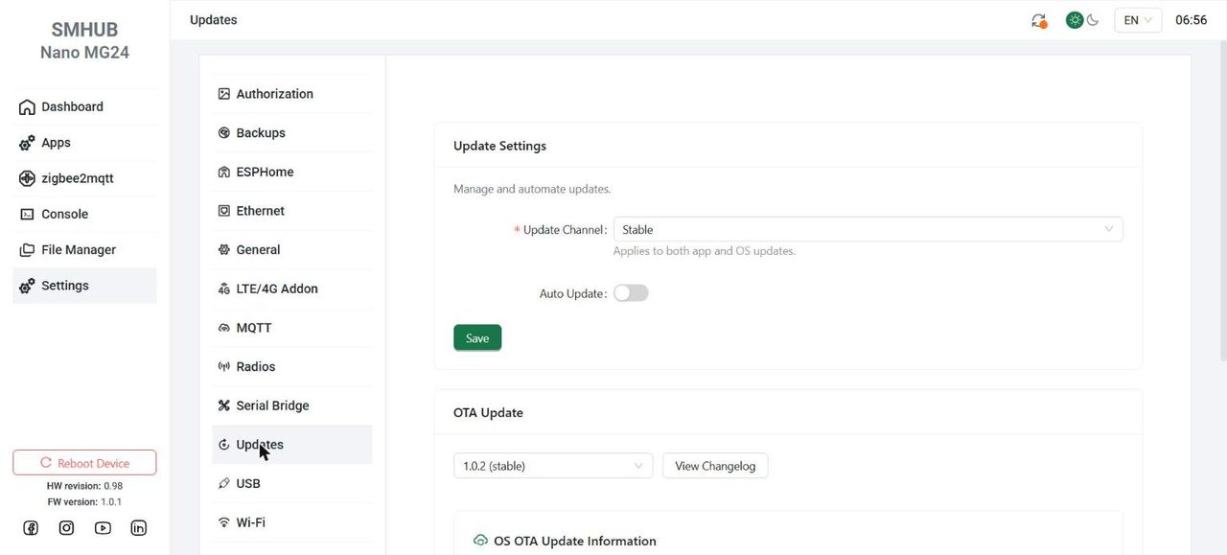Image resolution: width=1227 pixels, height=555 pixels.
Task: Switch to light theme sun icon
Action: (1075, 20)
